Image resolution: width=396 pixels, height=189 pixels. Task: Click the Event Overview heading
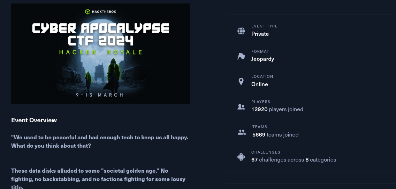click(34, 120)
